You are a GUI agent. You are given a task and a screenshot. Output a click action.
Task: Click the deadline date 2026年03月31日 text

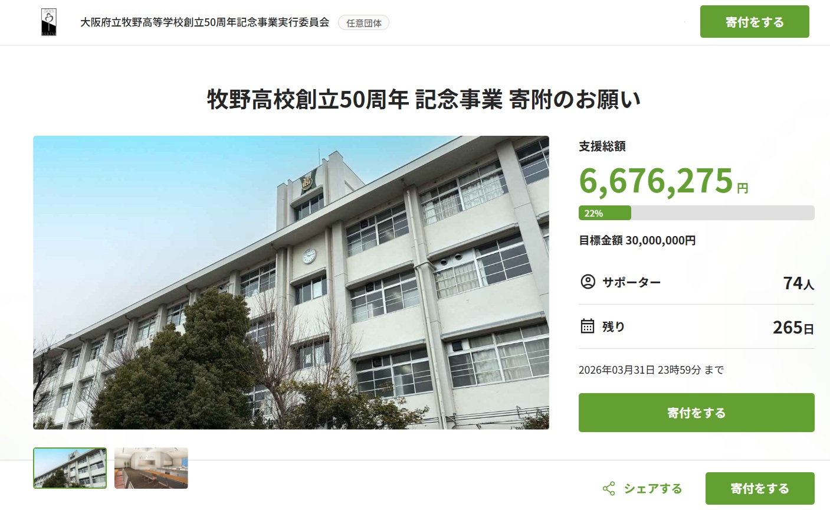pos(617,370)
